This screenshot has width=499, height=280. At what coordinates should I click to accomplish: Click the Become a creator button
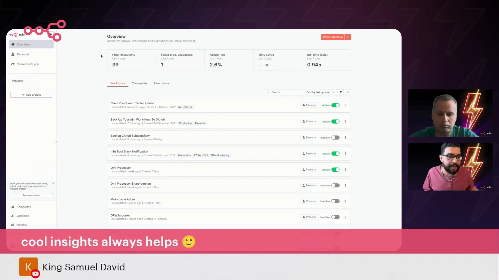pos(31,195)
